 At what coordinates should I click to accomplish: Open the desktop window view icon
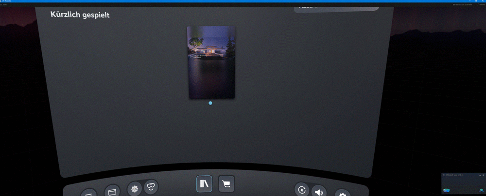[112, 191]
